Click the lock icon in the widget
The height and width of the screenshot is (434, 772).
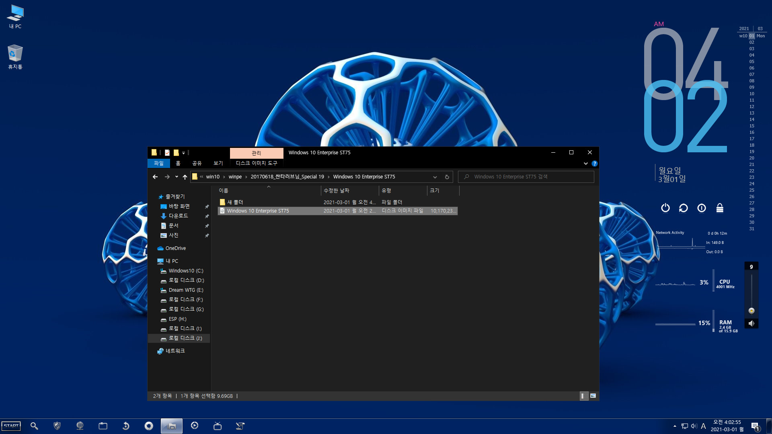720,208
